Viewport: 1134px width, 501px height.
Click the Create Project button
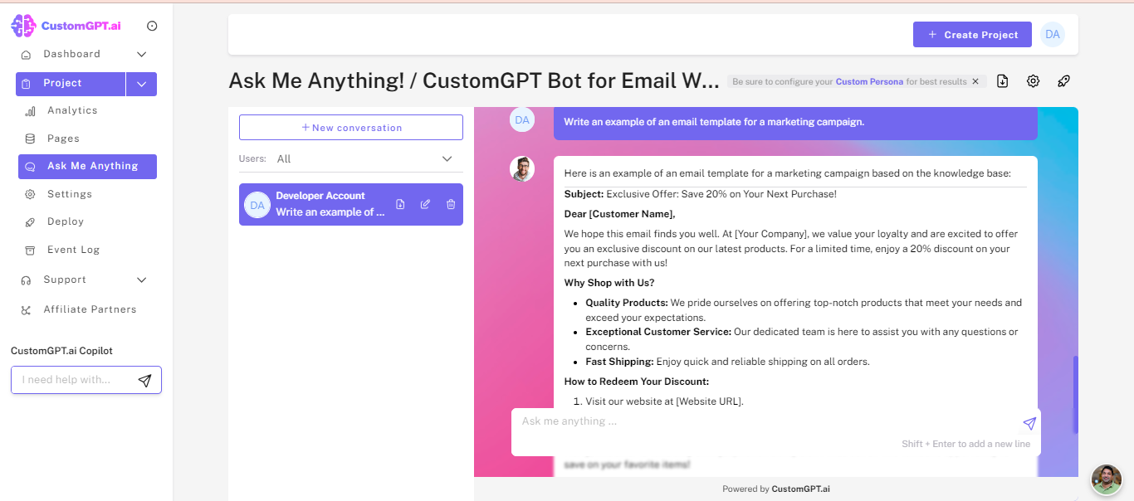pyautogui.click(x=972, y=34)
